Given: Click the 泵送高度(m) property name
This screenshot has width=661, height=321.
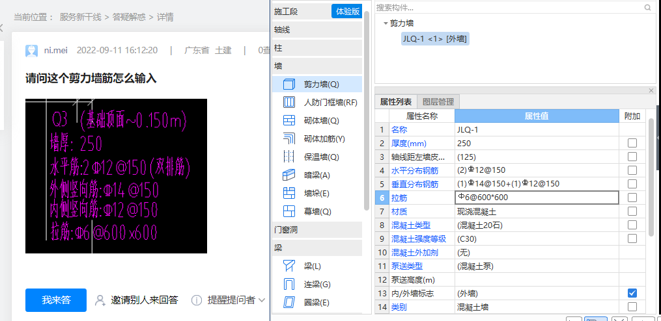Looking at the screenshot, I should [413, 280].
